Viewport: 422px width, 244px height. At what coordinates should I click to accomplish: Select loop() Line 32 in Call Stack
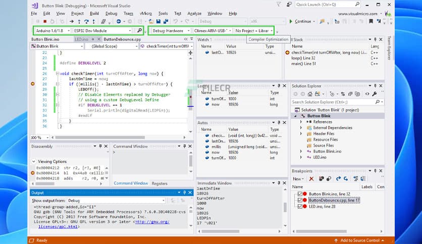click(x=303, y=58)
